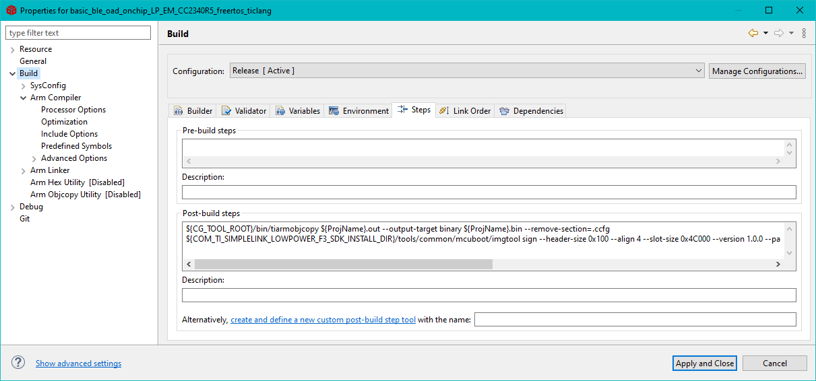Select Build in the settings tree
The image size is (816, 381).
(28, 73)
